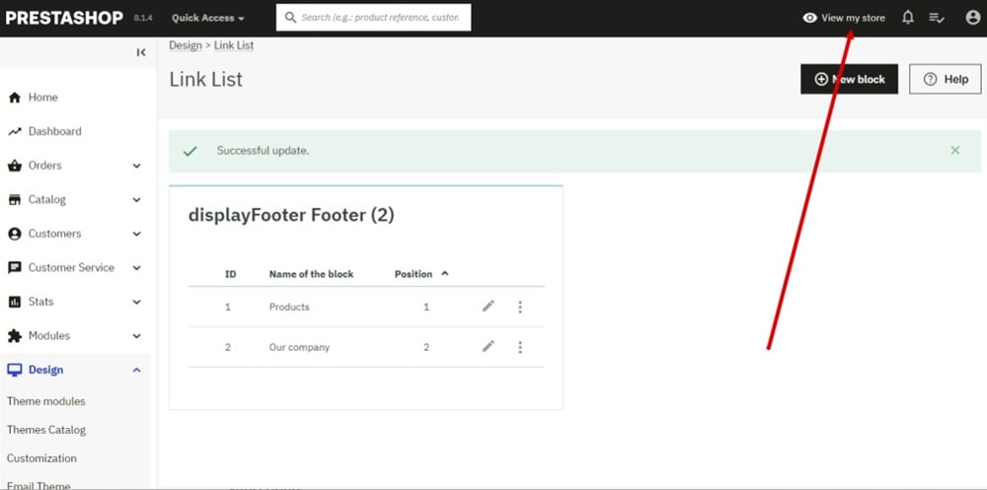Open the Quick Access dropdown
The image size is (987, 490).
coord(207,18)
